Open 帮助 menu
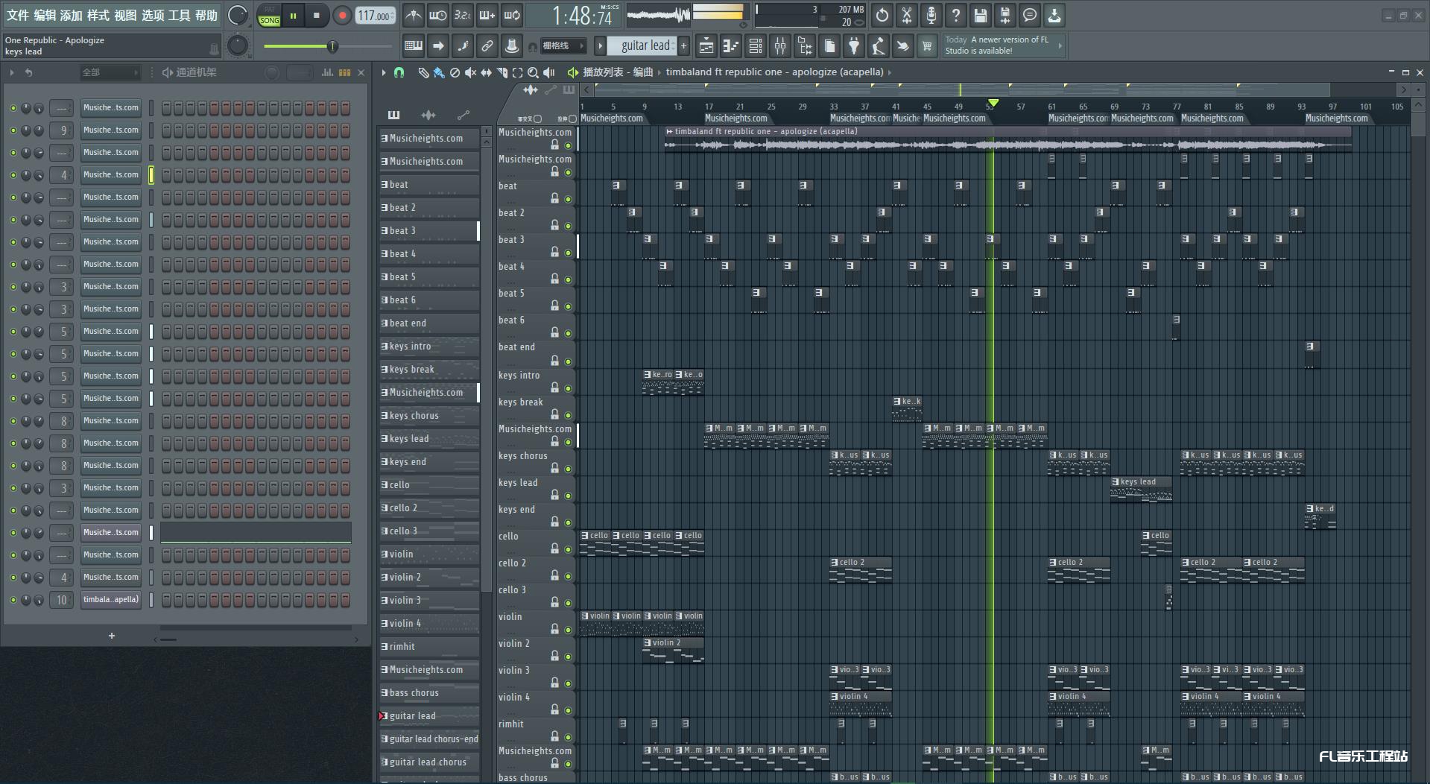 tap(206, 15)
